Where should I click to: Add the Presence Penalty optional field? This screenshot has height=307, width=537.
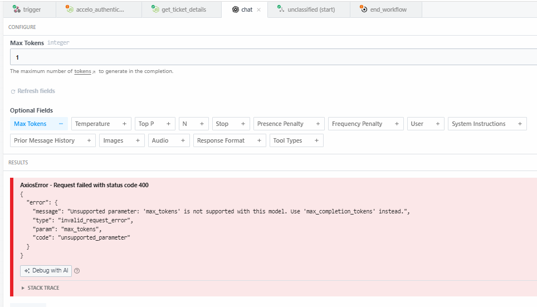[x=289, y=124]
